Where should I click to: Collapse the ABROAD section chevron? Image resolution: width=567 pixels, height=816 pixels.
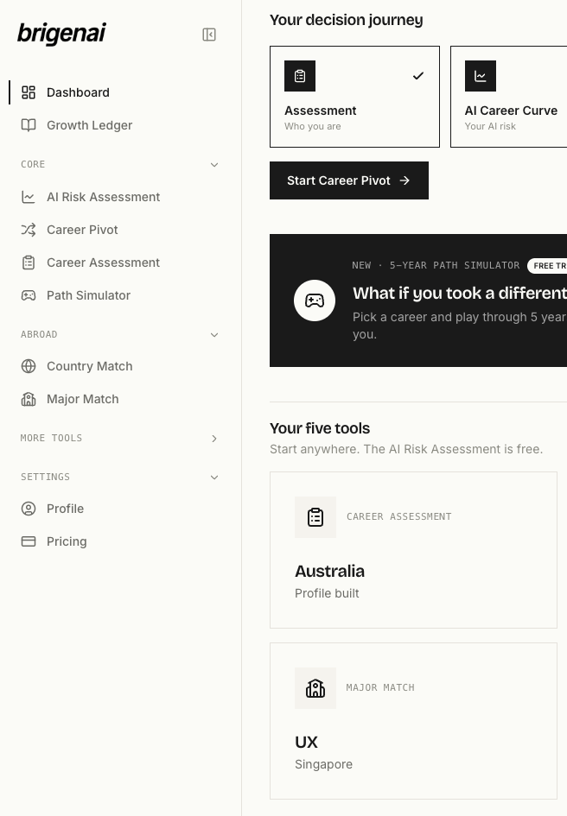214,335
